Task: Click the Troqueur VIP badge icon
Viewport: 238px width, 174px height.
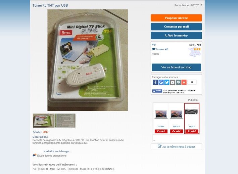Action: pyautogui.click(x=154, y=49)
